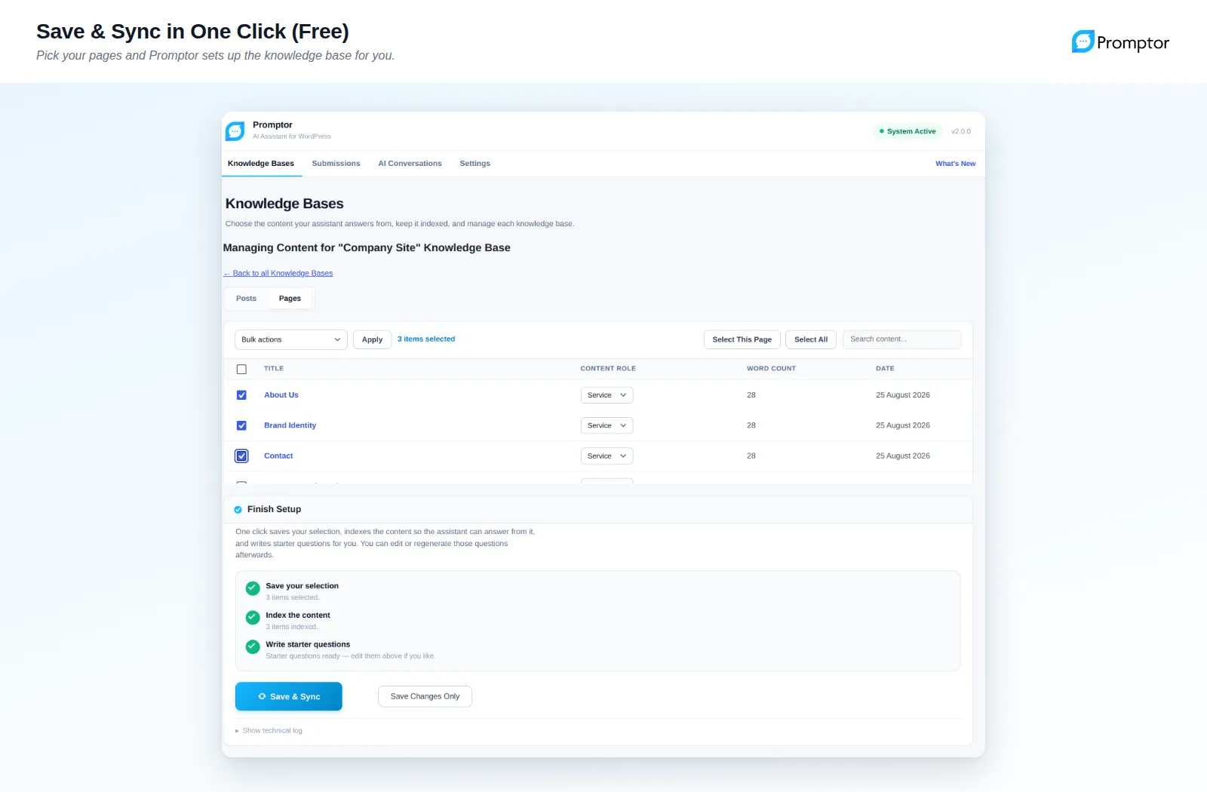Expand the Show technical log section

269,731
